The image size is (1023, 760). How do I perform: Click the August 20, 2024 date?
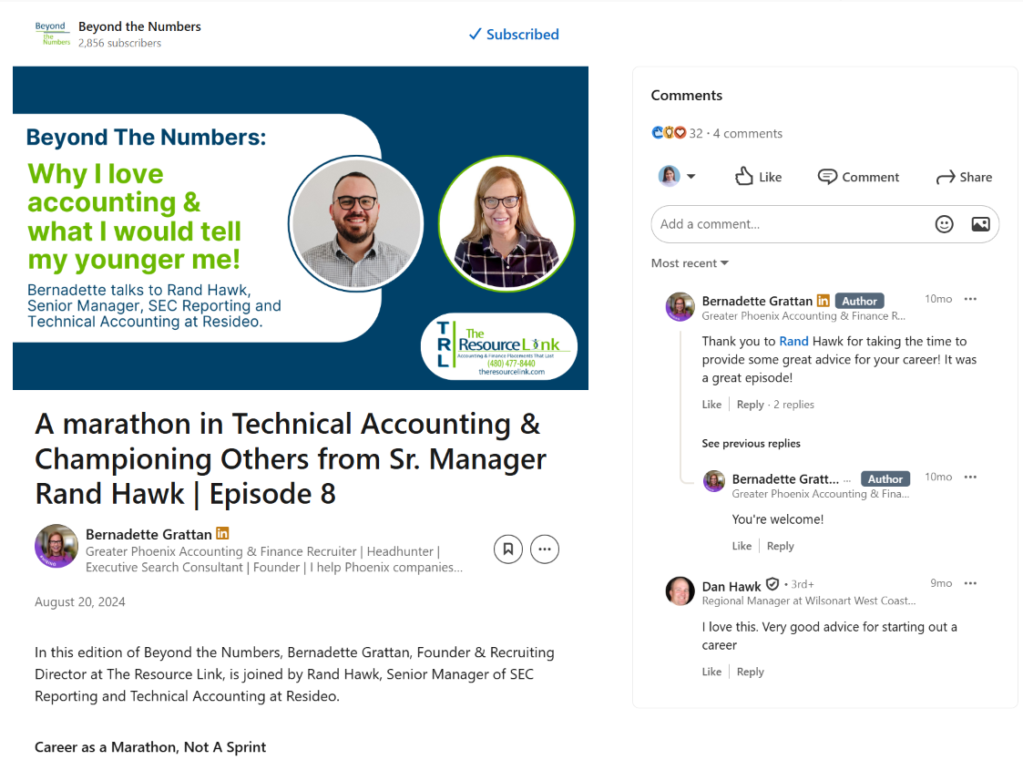click(79, 602)
